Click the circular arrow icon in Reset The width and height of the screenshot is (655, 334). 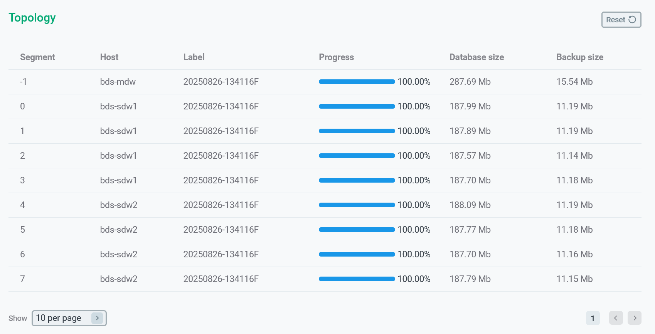[632, 20]
